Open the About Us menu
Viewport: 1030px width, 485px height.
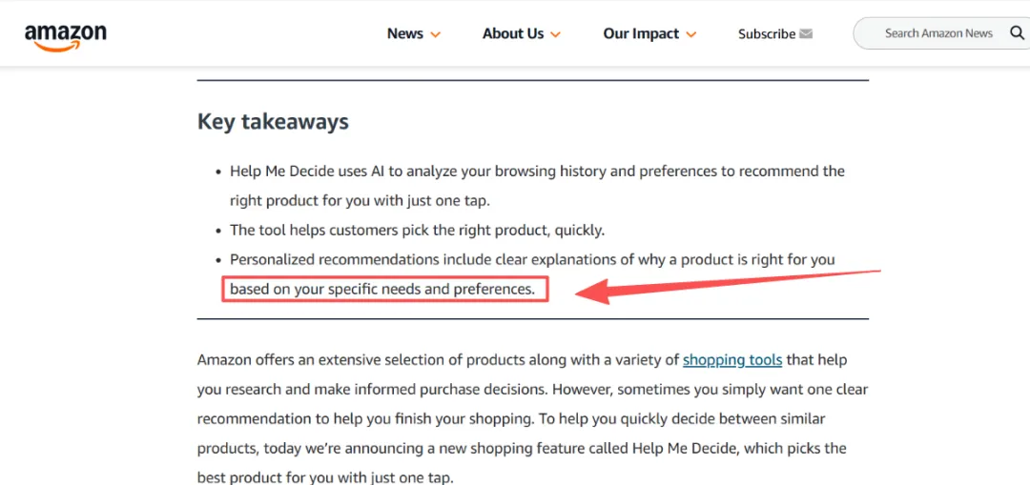point(512,33)
